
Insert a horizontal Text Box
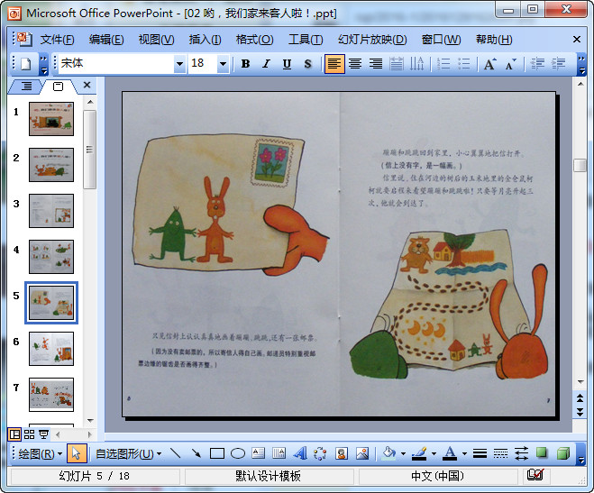(x=259, y=453)
